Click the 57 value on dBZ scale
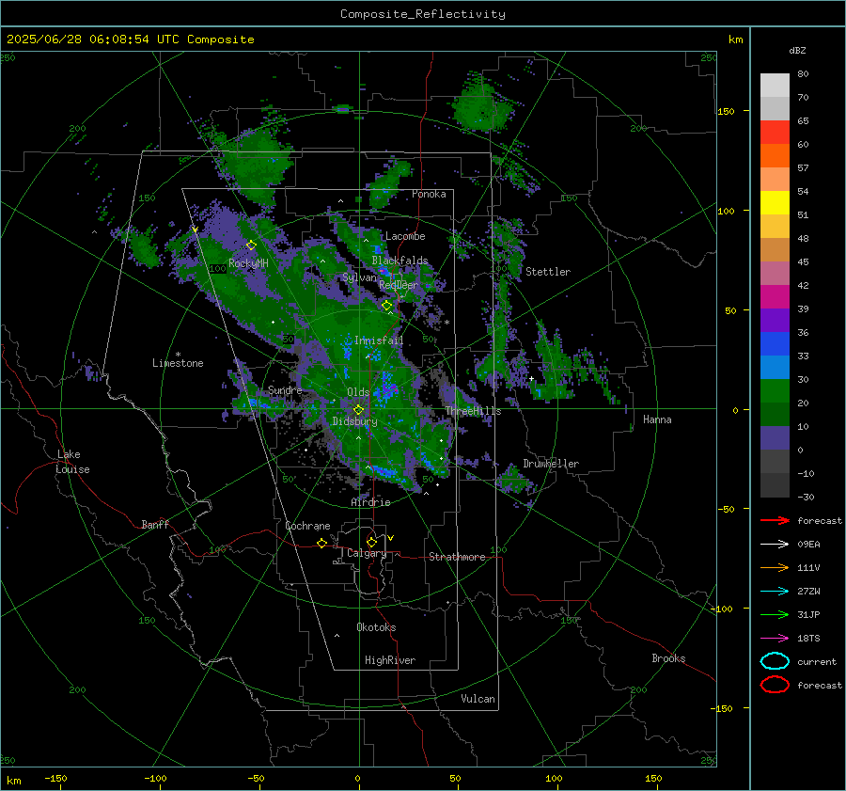Viewport: 846px width, 791px height. pyautogui.click(x=803, y=168)
